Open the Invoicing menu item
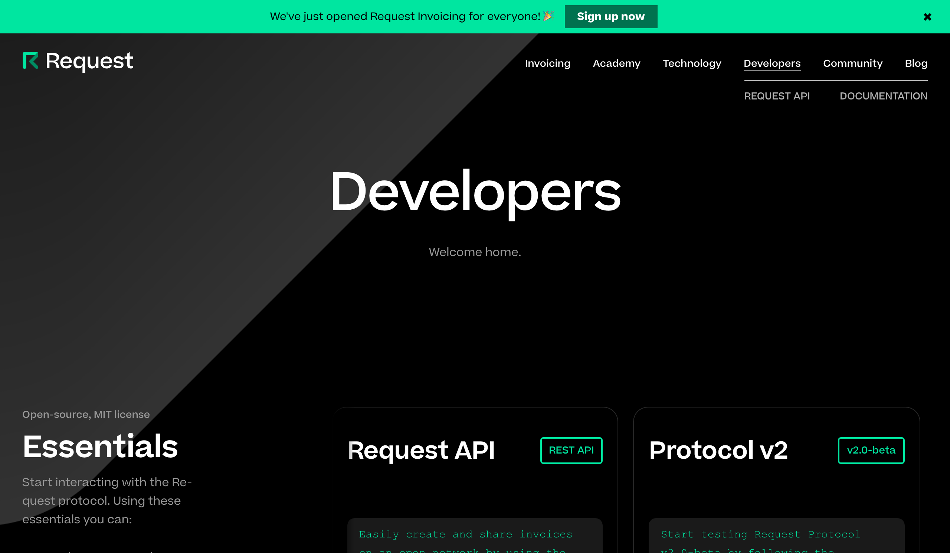 (x=547, y=63)
